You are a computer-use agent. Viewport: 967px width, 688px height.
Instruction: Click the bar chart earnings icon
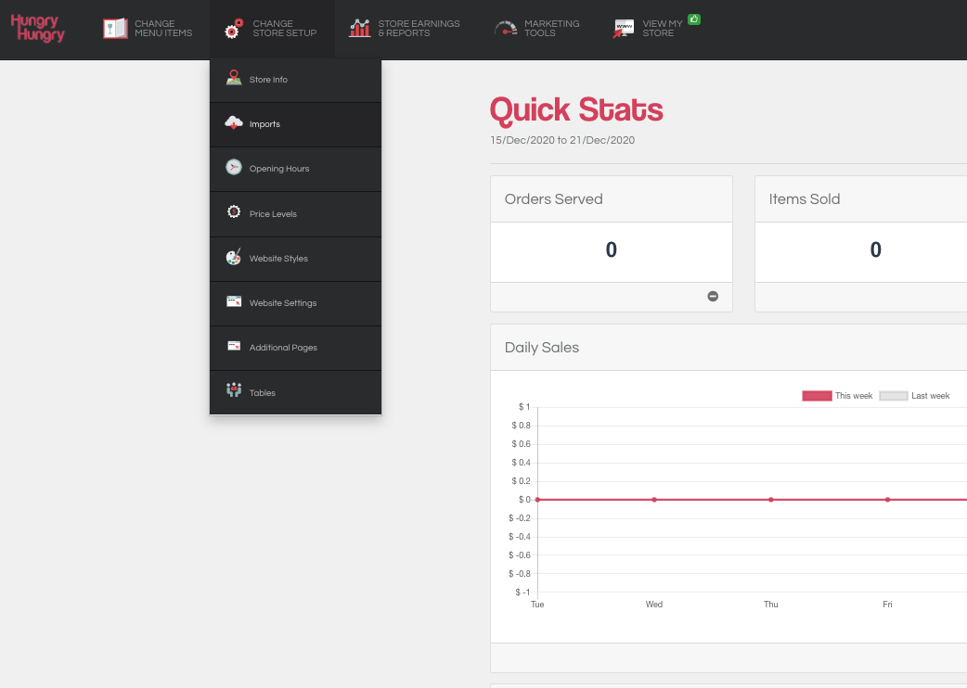(x=359, y=29)
